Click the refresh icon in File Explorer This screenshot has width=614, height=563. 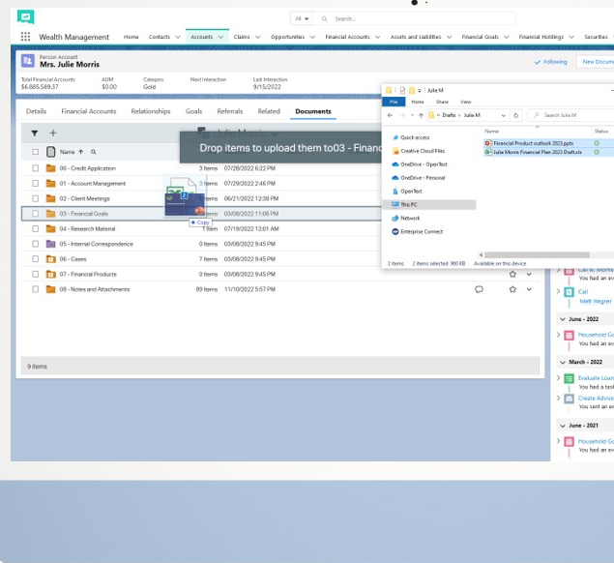pyautogui.click(x=516, y=115)
